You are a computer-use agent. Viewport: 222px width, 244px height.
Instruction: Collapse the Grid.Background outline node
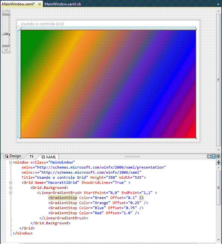click(x=10, y=188)
